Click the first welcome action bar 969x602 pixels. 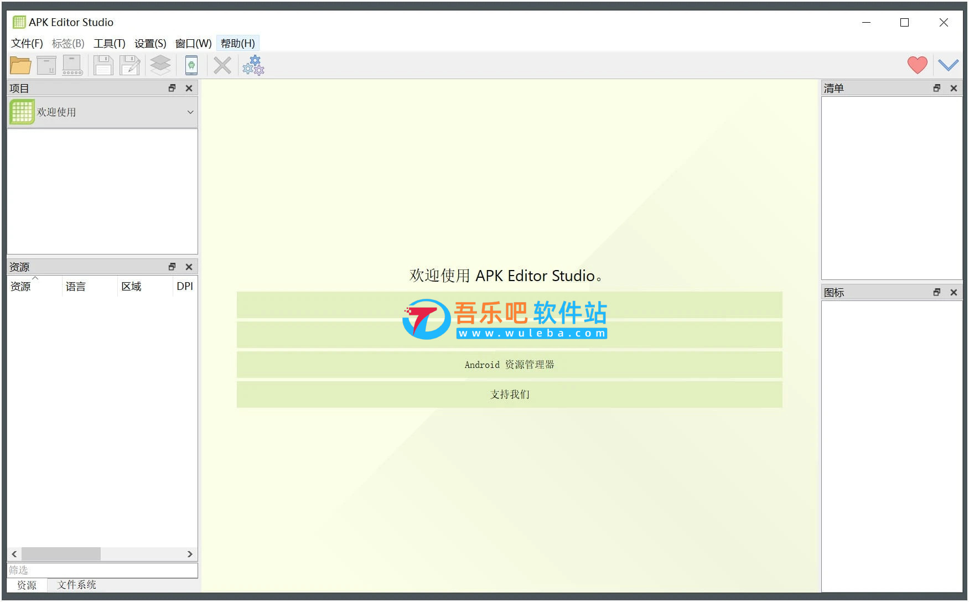click(x=509, y=305)
